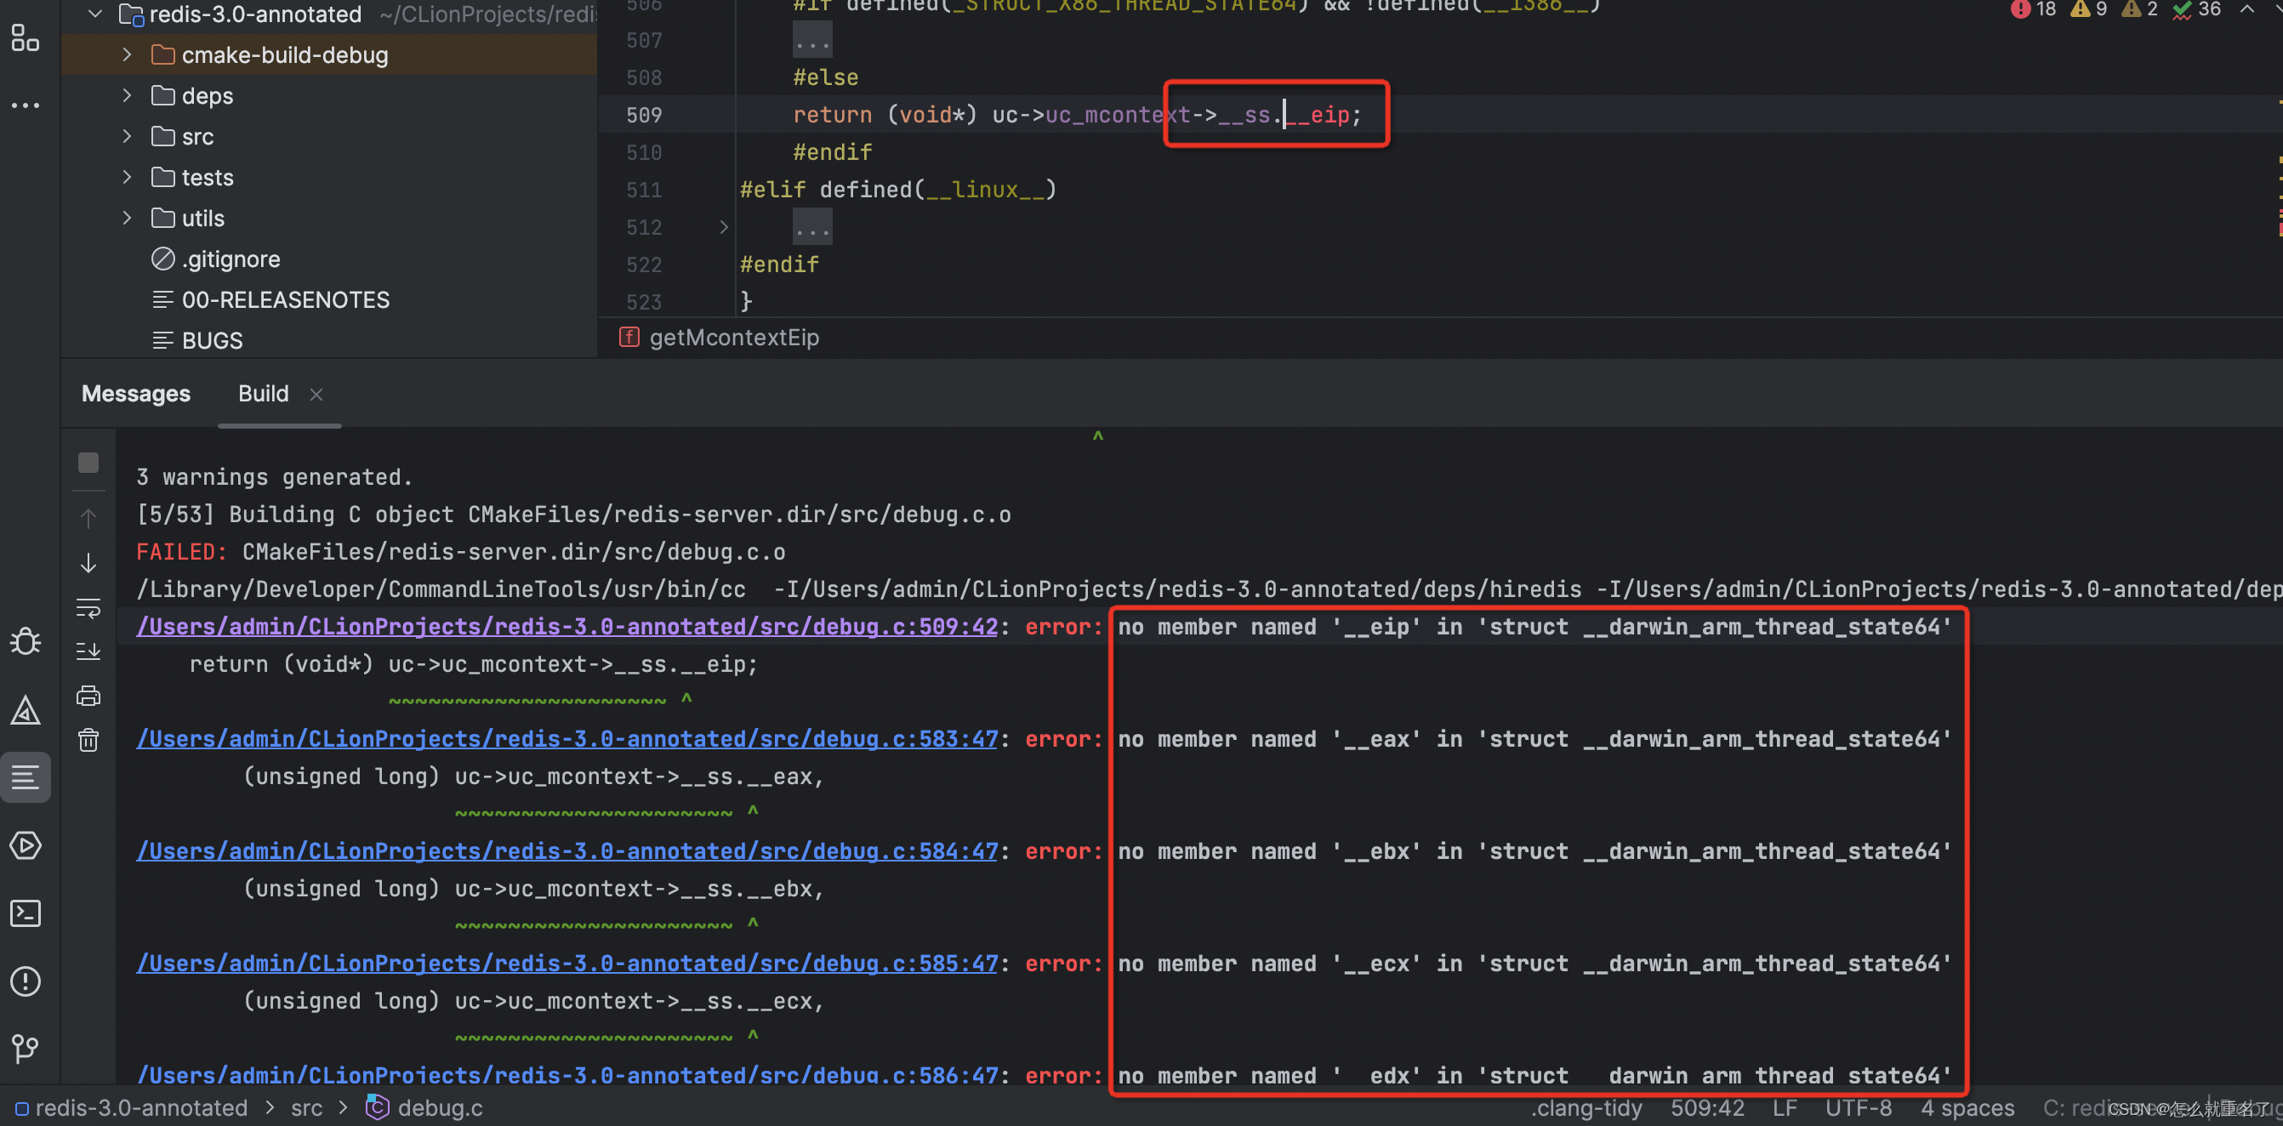Screen dimensions: 2283x1126
Task: Open the Git version control icon
Action: click(25, 1049)
